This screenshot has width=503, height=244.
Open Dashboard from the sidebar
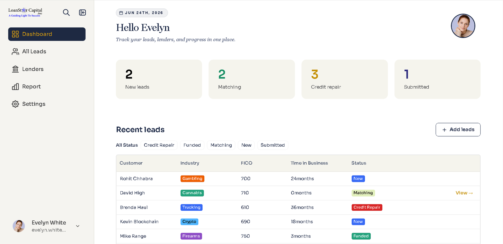(x=47, y=34)
